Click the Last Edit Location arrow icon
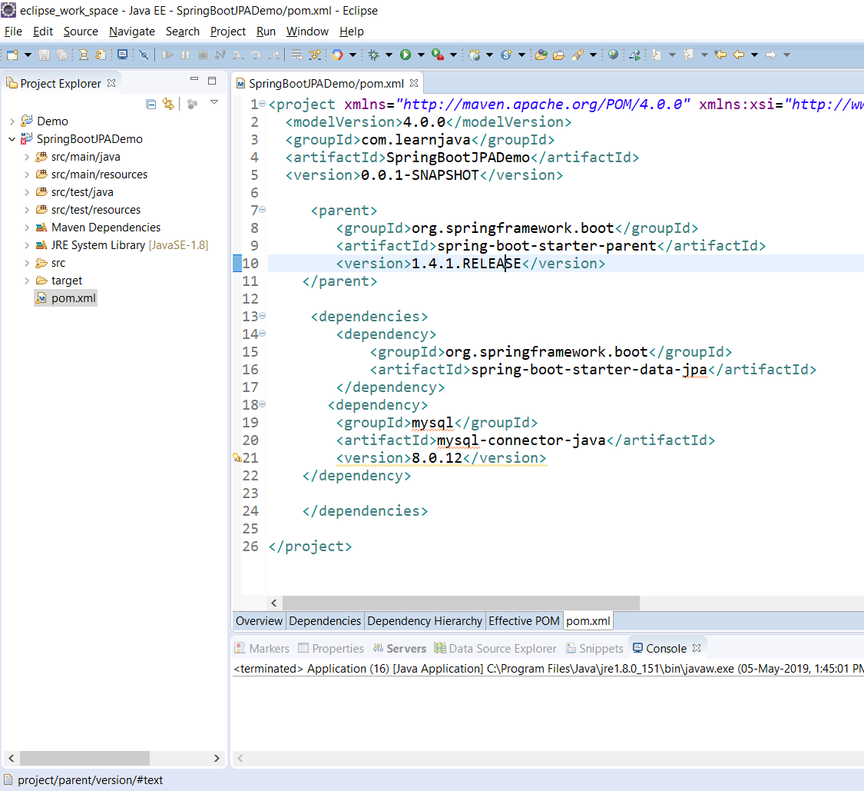864x791 pixels. point(720,55)
